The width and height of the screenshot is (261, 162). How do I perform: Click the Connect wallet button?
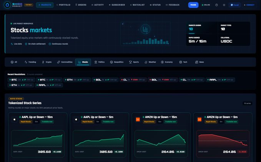coord(249,5)
